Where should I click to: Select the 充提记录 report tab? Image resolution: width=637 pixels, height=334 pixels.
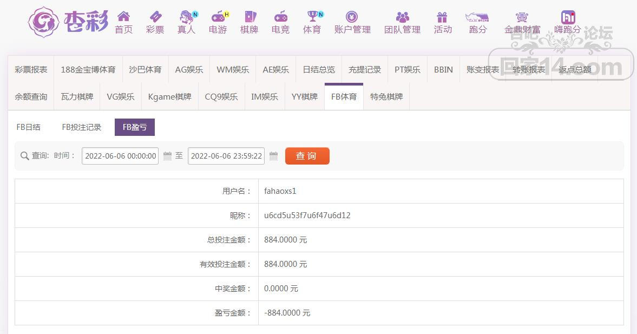[365, 69]
